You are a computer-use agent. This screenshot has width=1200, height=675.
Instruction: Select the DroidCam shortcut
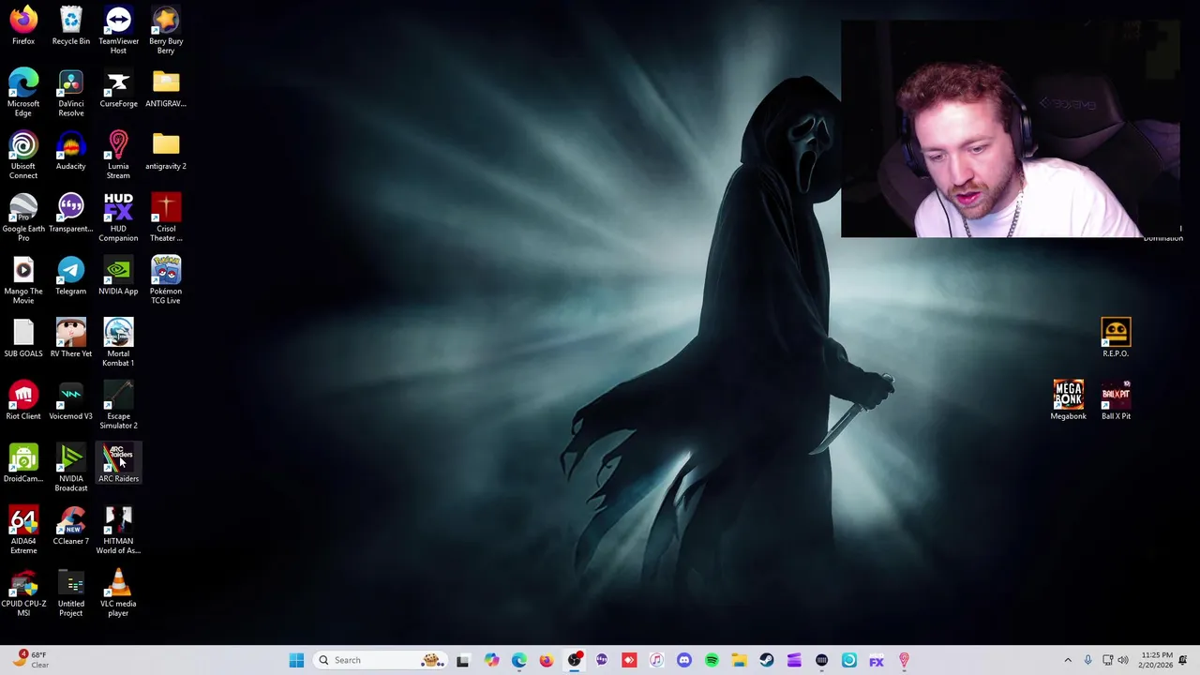point(23,464)
